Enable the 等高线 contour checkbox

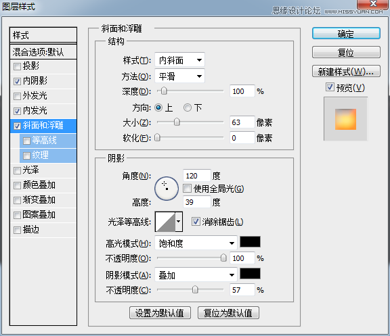pyautogui.click(x=26, y=141)
